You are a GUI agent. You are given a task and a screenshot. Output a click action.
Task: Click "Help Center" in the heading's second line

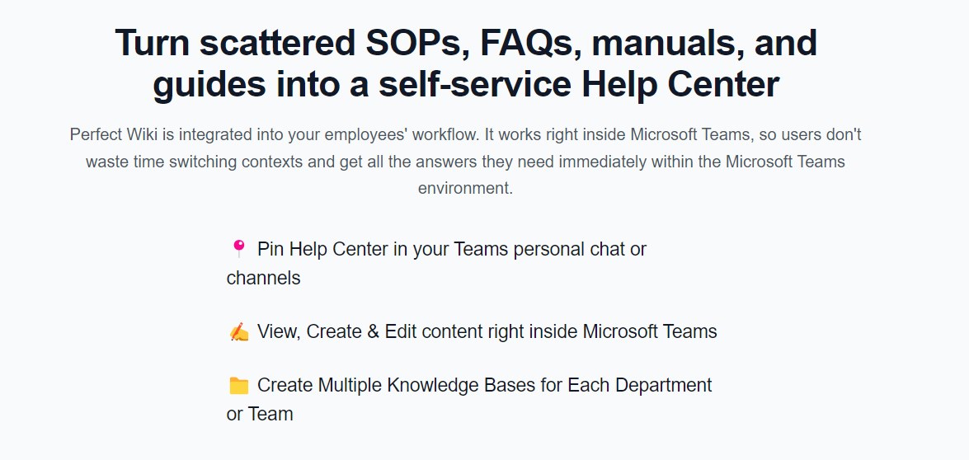[x=680, y=85]
